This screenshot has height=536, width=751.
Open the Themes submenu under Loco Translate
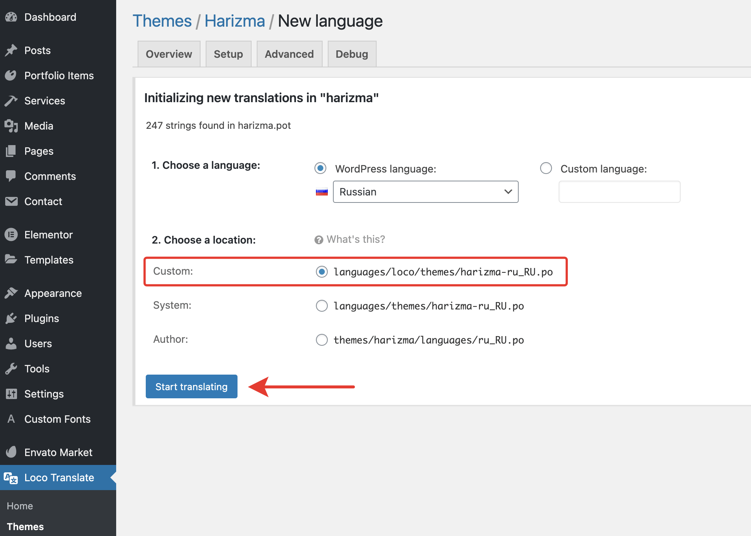tap(25, 526)
